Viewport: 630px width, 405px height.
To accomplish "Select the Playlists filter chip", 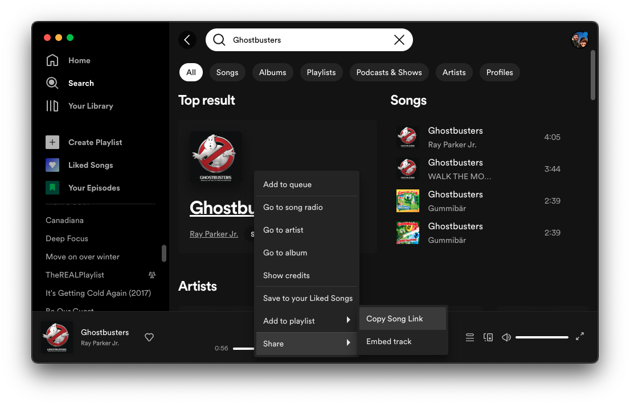I will click(x=321, y=72).
